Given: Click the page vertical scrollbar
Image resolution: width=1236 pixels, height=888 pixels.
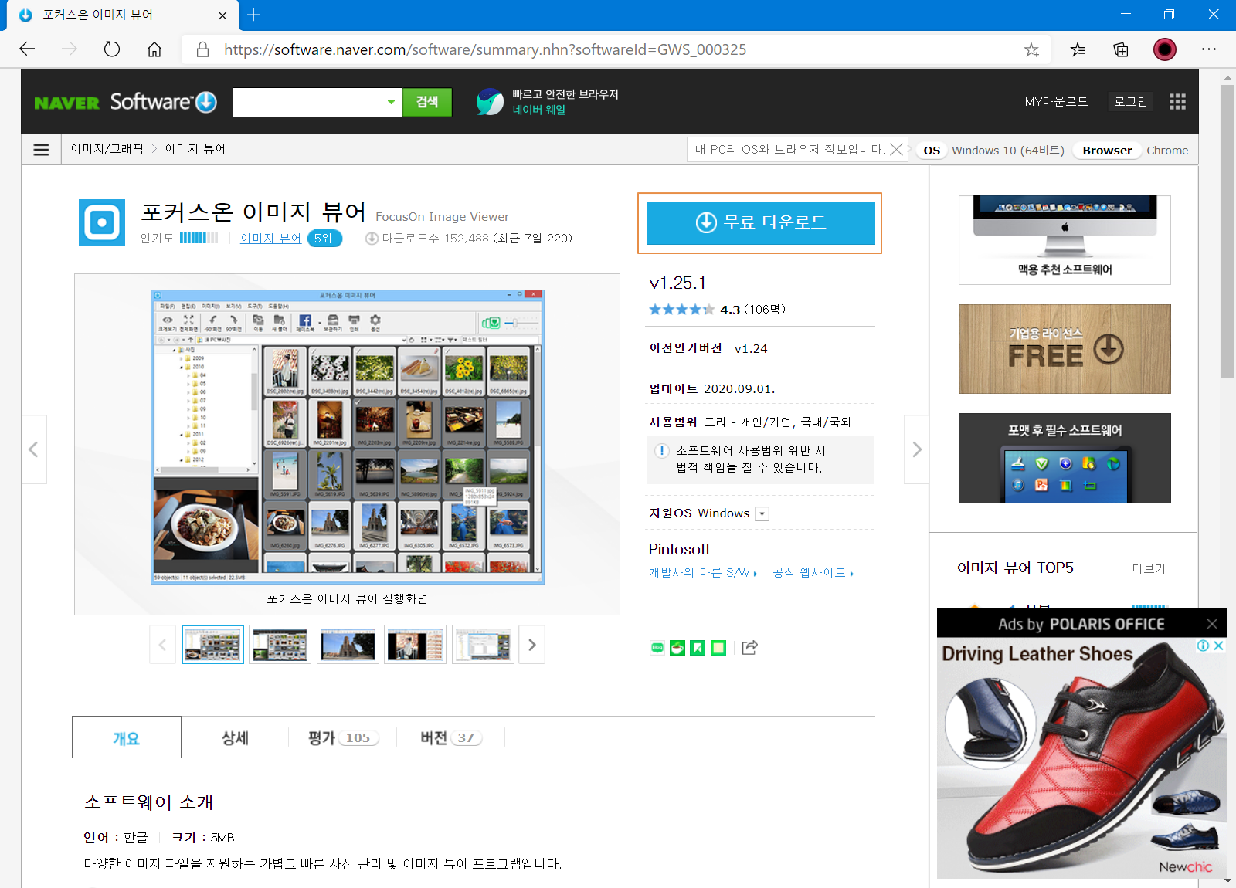Looking at the screenshot, I should [1228, 232].
